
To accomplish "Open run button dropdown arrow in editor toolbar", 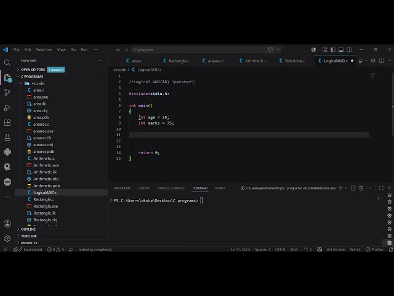I will click(x=366, y=61).
